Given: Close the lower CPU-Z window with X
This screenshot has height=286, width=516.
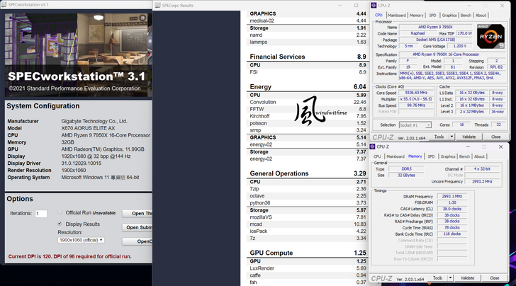Looking at the screenshot, I should coord(500,147).
